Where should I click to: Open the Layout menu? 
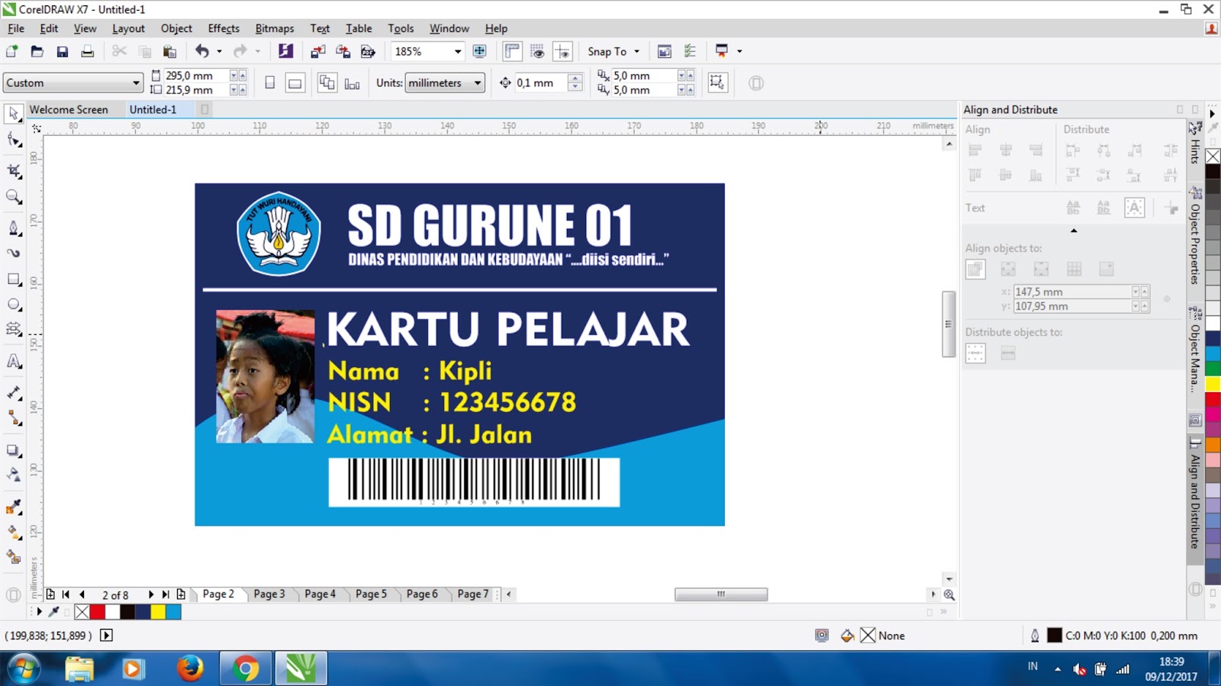click(x=128, y=28)
